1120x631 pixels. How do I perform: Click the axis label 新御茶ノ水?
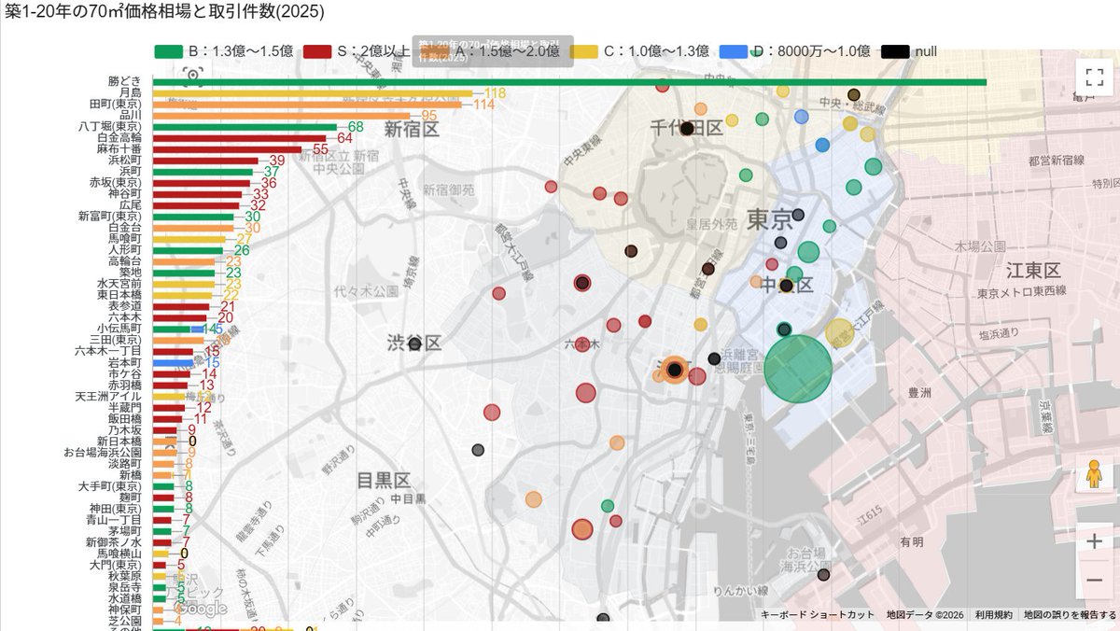click(x=114, y=541)
